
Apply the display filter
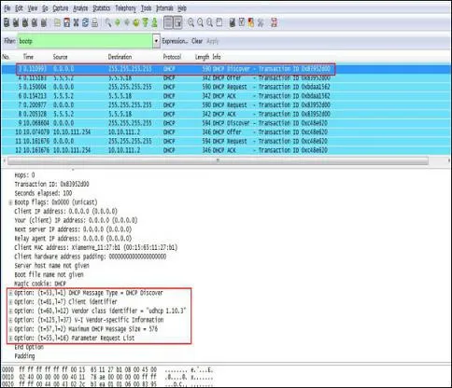click(213, 41)
